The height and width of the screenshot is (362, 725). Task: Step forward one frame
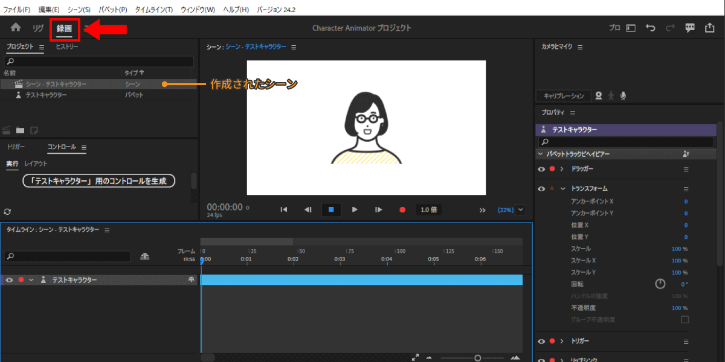[x=378, y=210]
